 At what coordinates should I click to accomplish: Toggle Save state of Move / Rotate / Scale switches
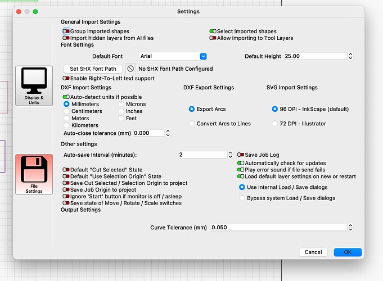click(x=66, y=203)
